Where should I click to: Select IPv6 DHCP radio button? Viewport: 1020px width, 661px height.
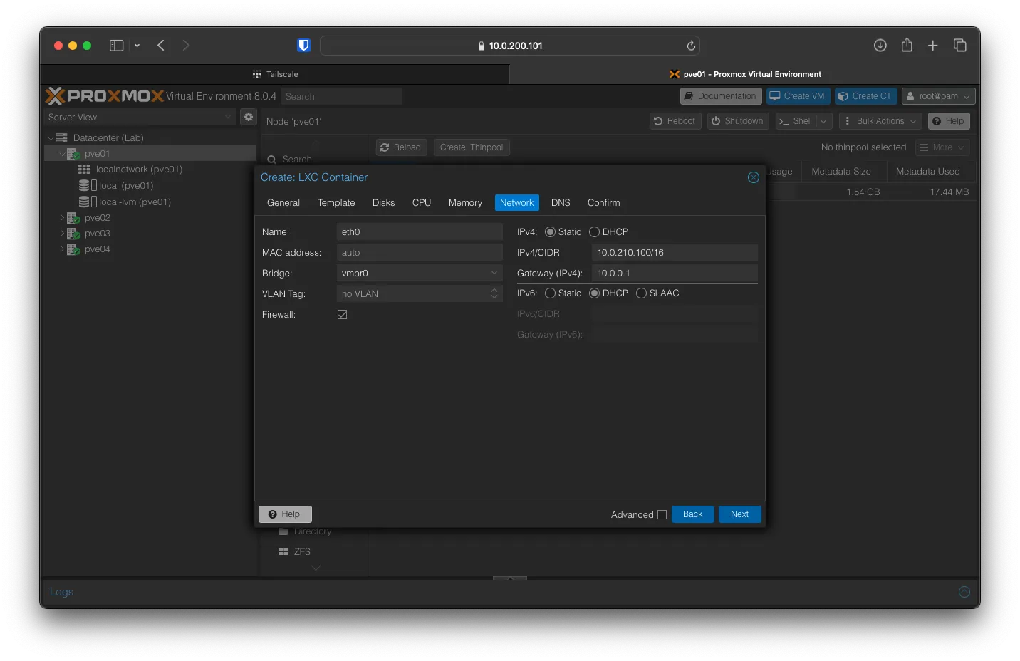[594, 293]
